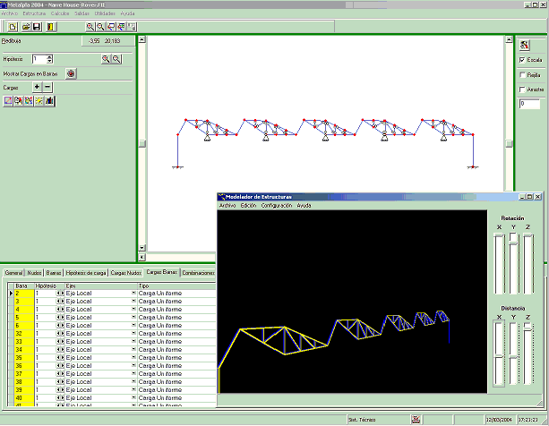Click the minus button beside Cargas
This screenshot has height=426, width=549.
point(47,88)
